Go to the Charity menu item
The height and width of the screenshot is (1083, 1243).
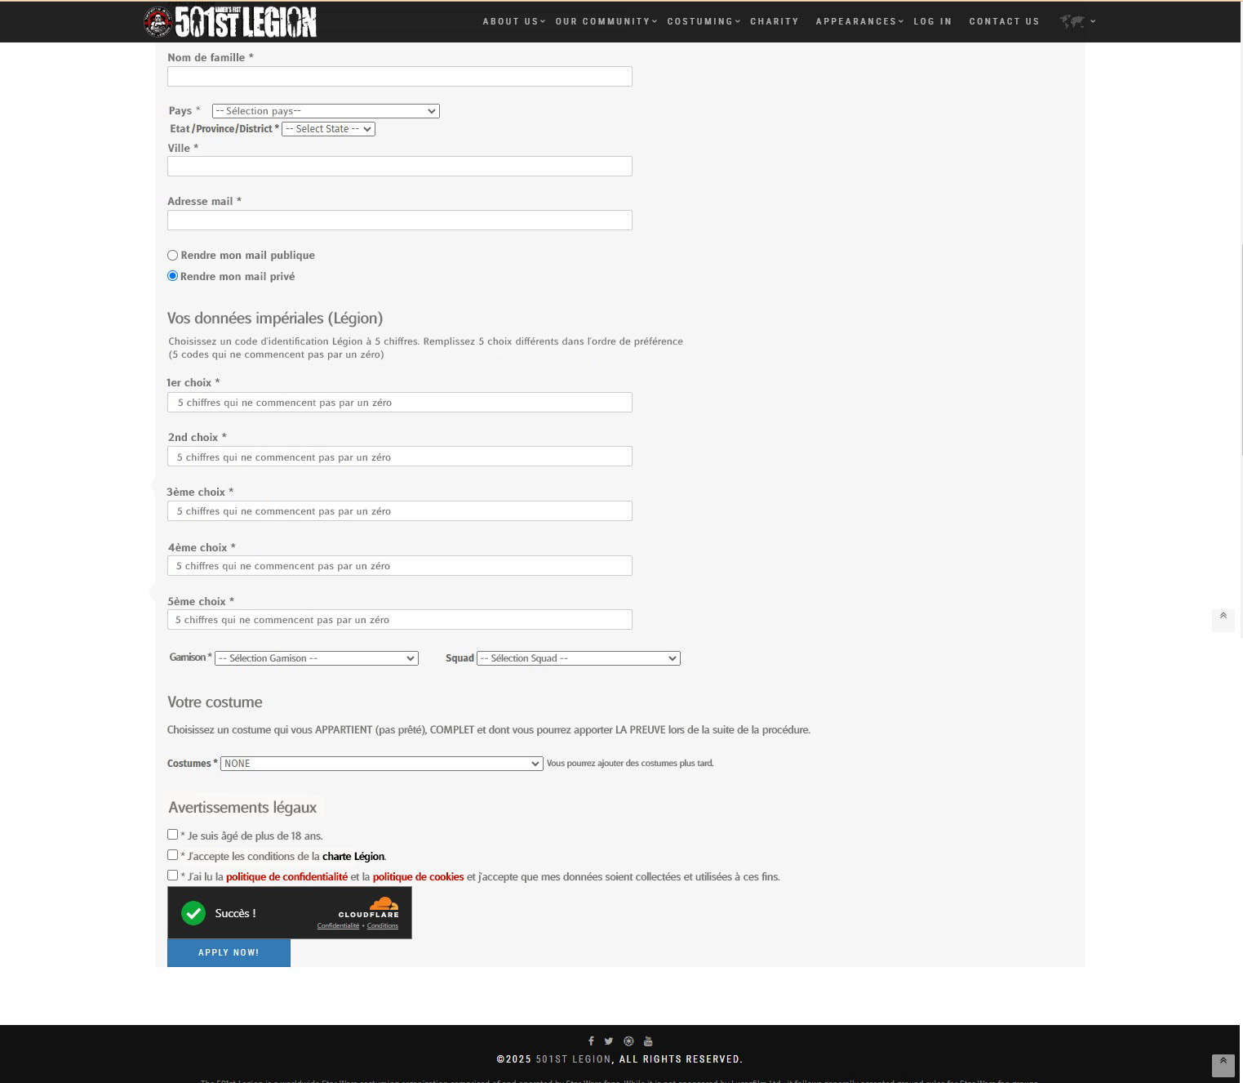774,21
